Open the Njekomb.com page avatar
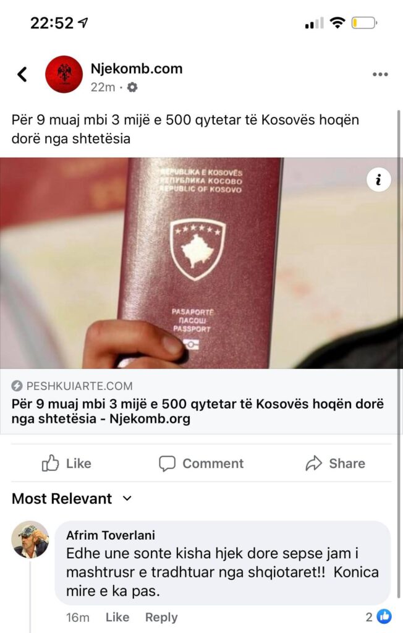This screenshot has width=403, height=633. click(x=64, y=75)
